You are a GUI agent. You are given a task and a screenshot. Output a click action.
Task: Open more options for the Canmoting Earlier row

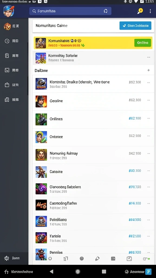pos(149,204)
